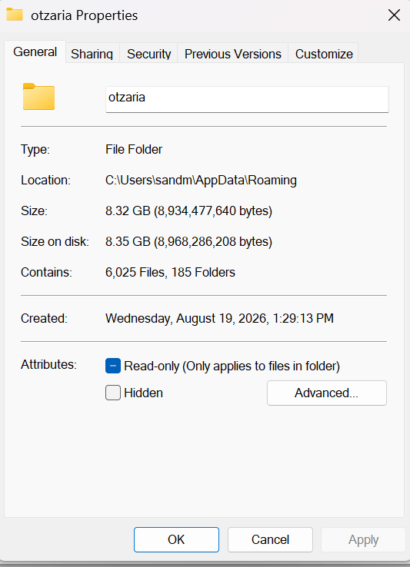The image size is (410, 567).
Task: Confirm with the OK button
Action: [x=176, y=539]
